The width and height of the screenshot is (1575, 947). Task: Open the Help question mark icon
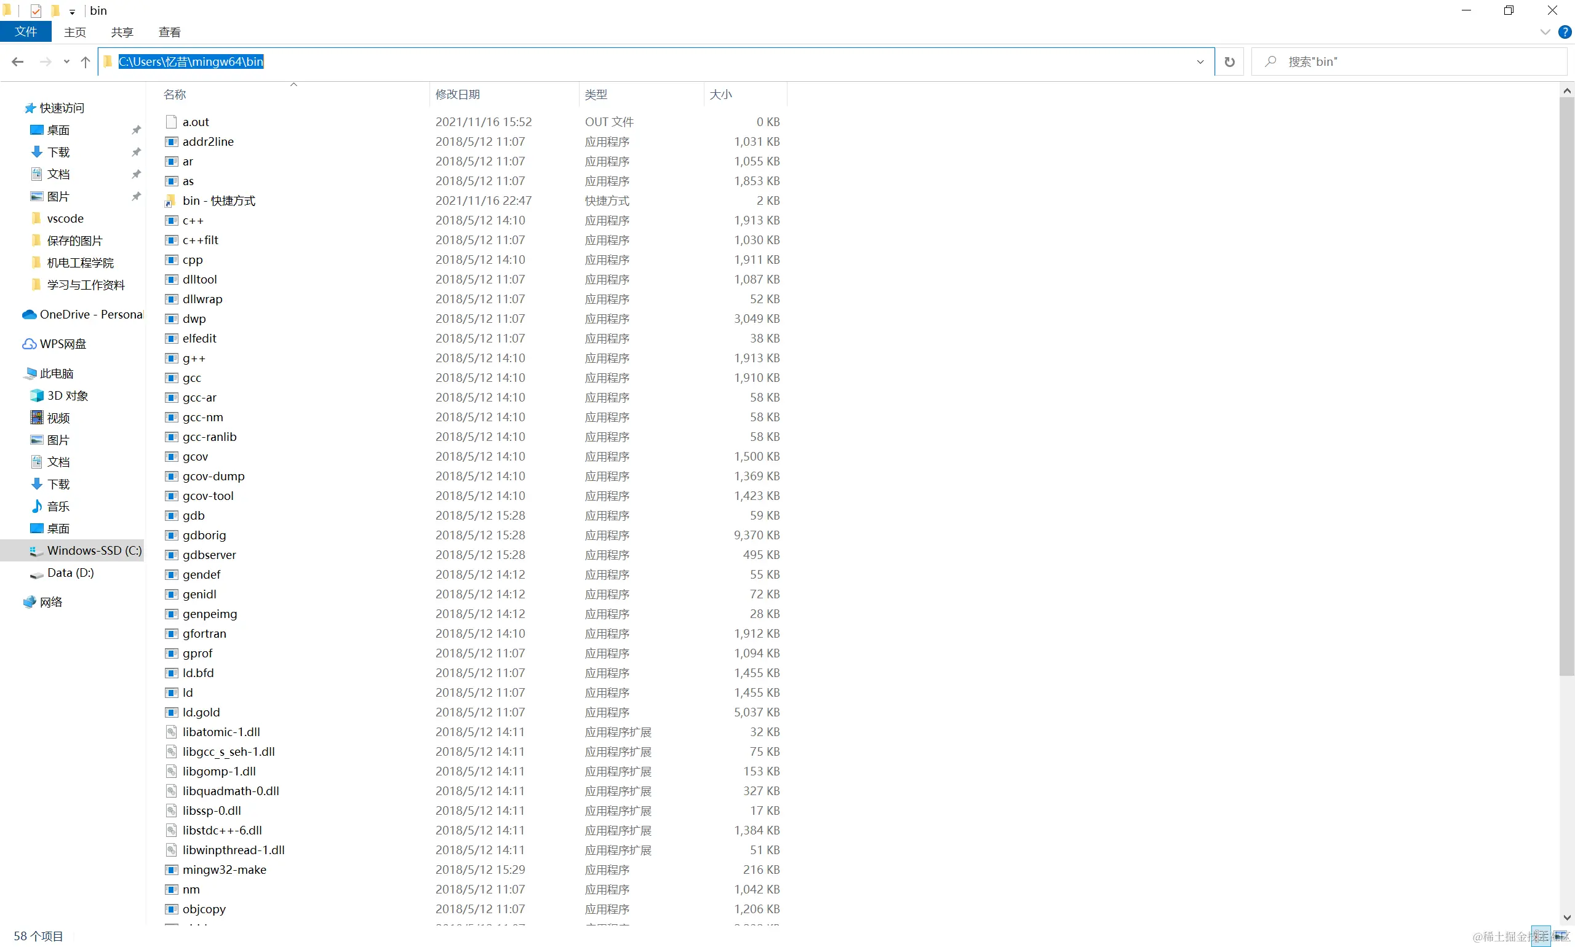click(1565, 32)
